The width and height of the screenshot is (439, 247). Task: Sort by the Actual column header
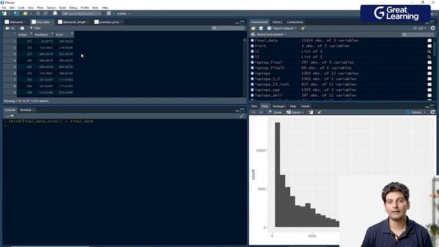[x=25, y=34]
